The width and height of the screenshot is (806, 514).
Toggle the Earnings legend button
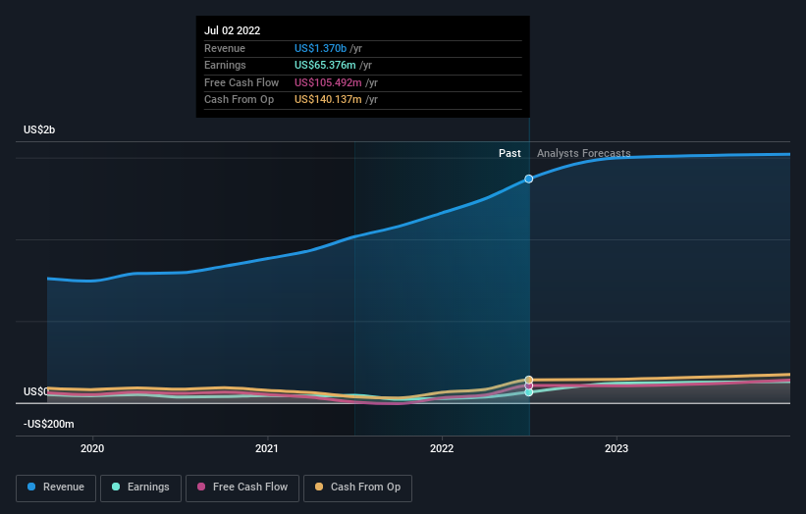140,488
